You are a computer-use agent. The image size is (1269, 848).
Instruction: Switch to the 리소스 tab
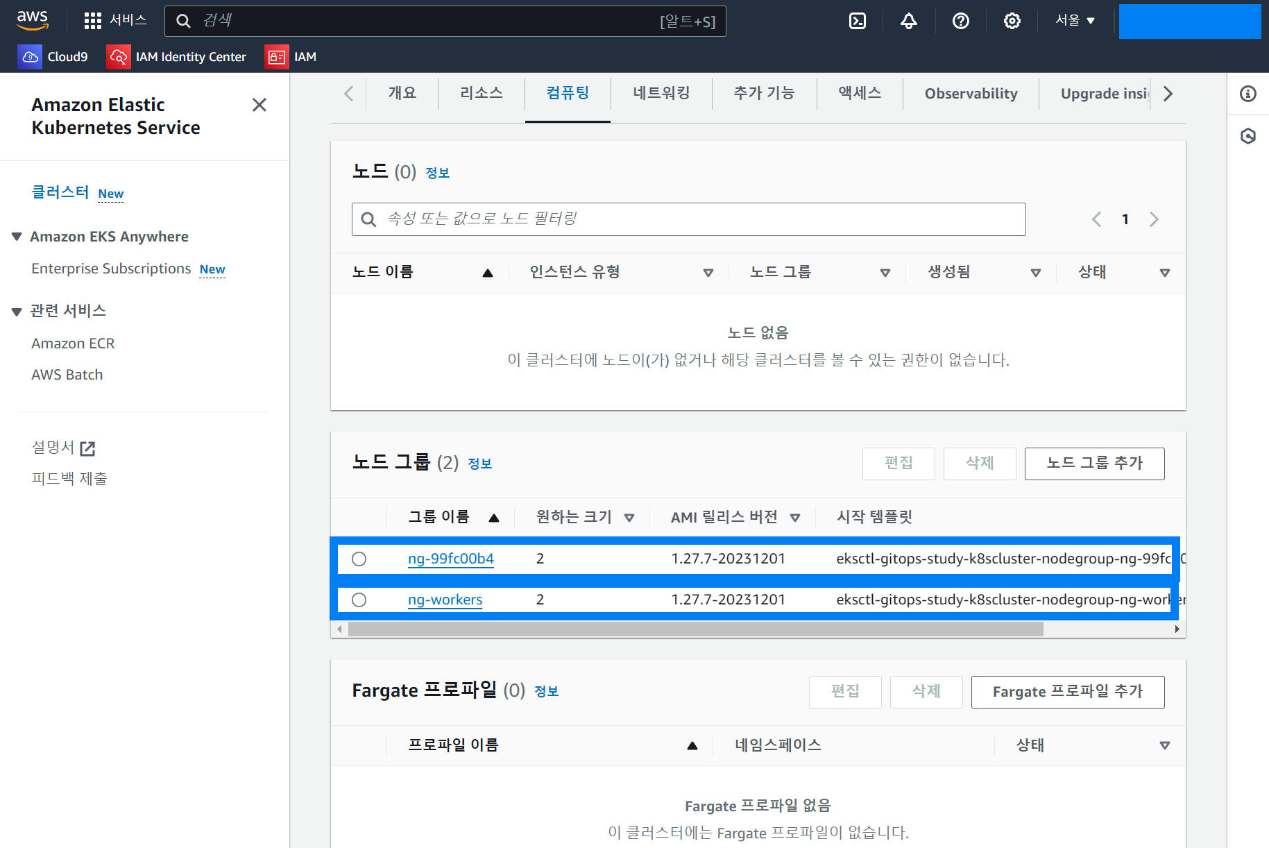pos(482,94)
